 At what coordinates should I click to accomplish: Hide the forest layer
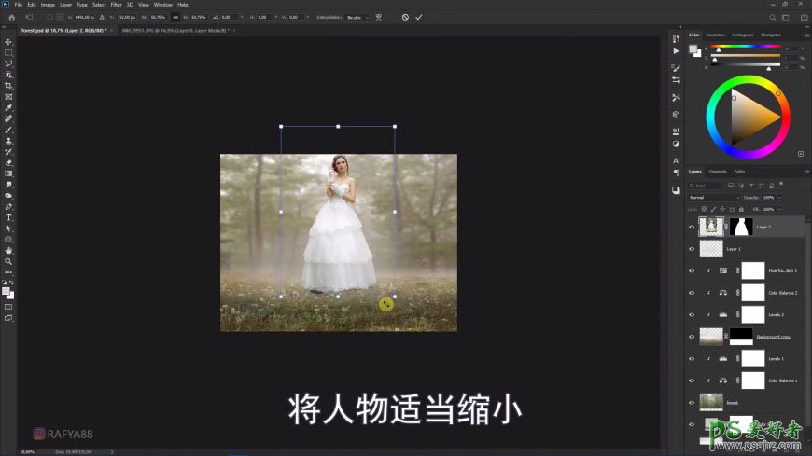tap(692, 403)
